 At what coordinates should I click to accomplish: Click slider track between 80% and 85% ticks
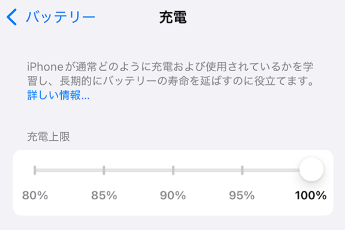point(69,170)
